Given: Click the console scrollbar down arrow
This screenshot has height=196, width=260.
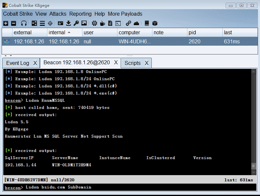Looking at the screenshot, I should pyautogui.click(x=253, y=173).
